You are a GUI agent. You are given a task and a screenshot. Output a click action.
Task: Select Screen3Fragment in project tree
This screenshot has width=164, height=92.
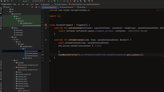pyautogui.click(x=32, y=56)
